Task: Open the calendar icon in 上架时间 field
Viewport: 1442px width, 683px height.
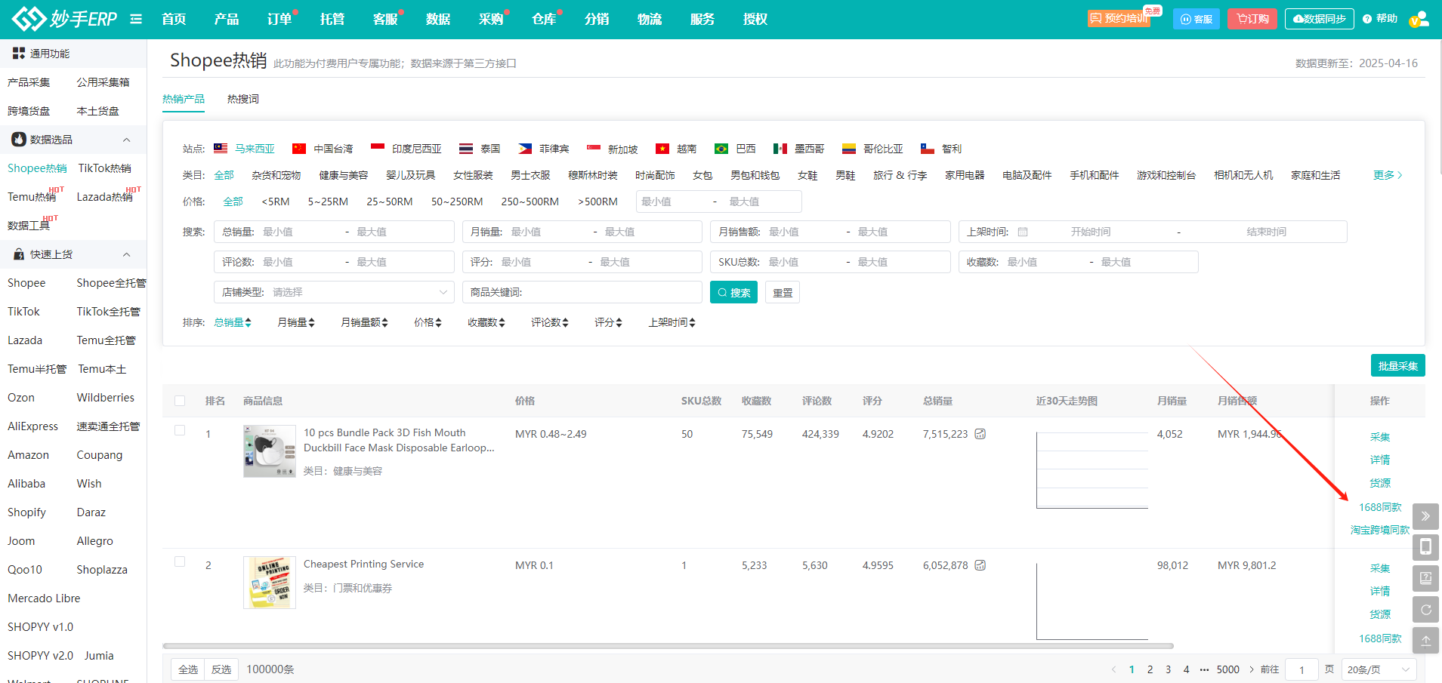Action: click(1023, 232)
